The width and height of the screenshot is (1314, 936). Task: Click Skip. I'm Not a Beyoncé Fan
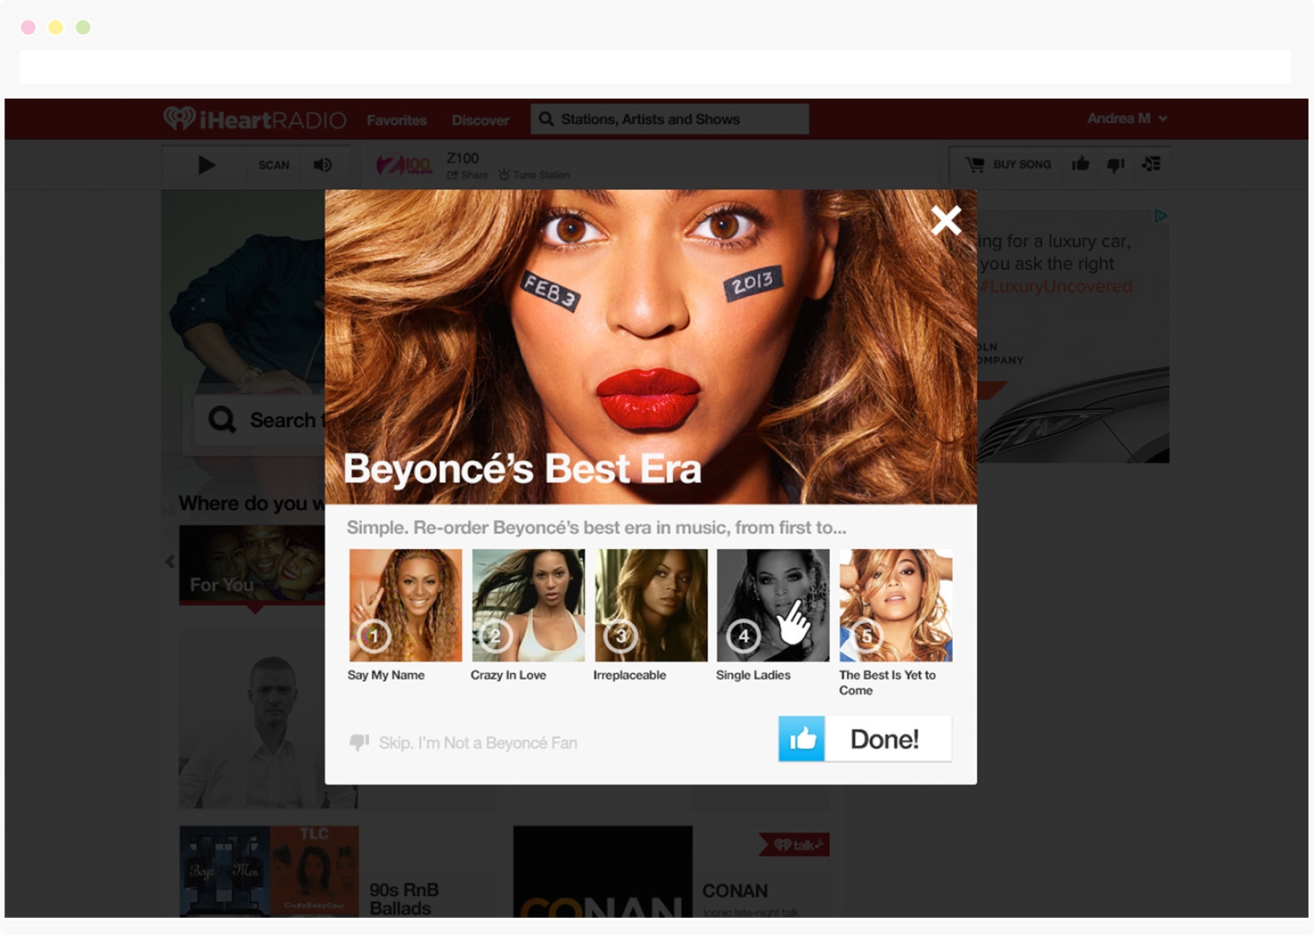478,743
